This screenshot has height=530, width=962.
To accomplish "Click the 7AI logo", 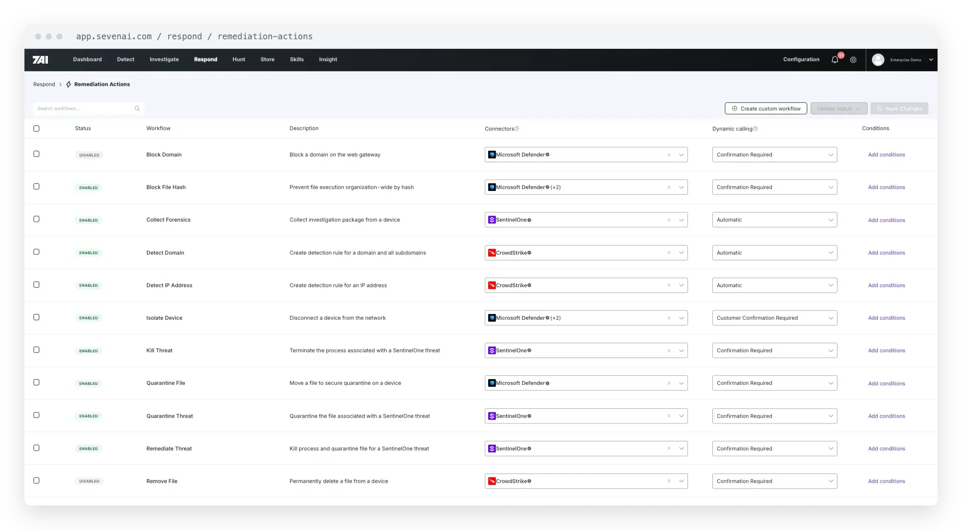I will [40, 59].
